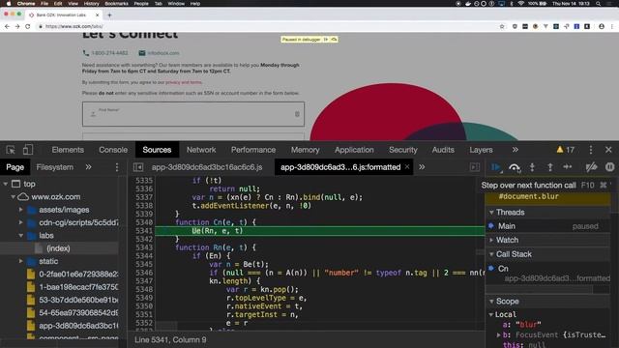Reload the browser page
This screenshot has width=619, height=348.
click(28, 26)
